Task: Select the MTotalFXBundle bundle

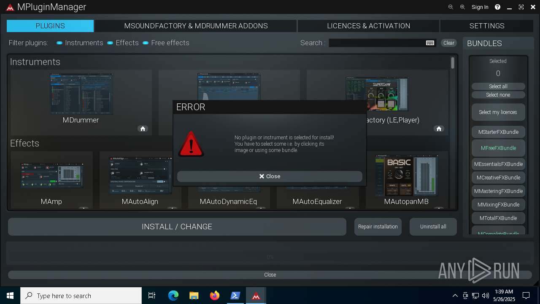Action: 498,218
